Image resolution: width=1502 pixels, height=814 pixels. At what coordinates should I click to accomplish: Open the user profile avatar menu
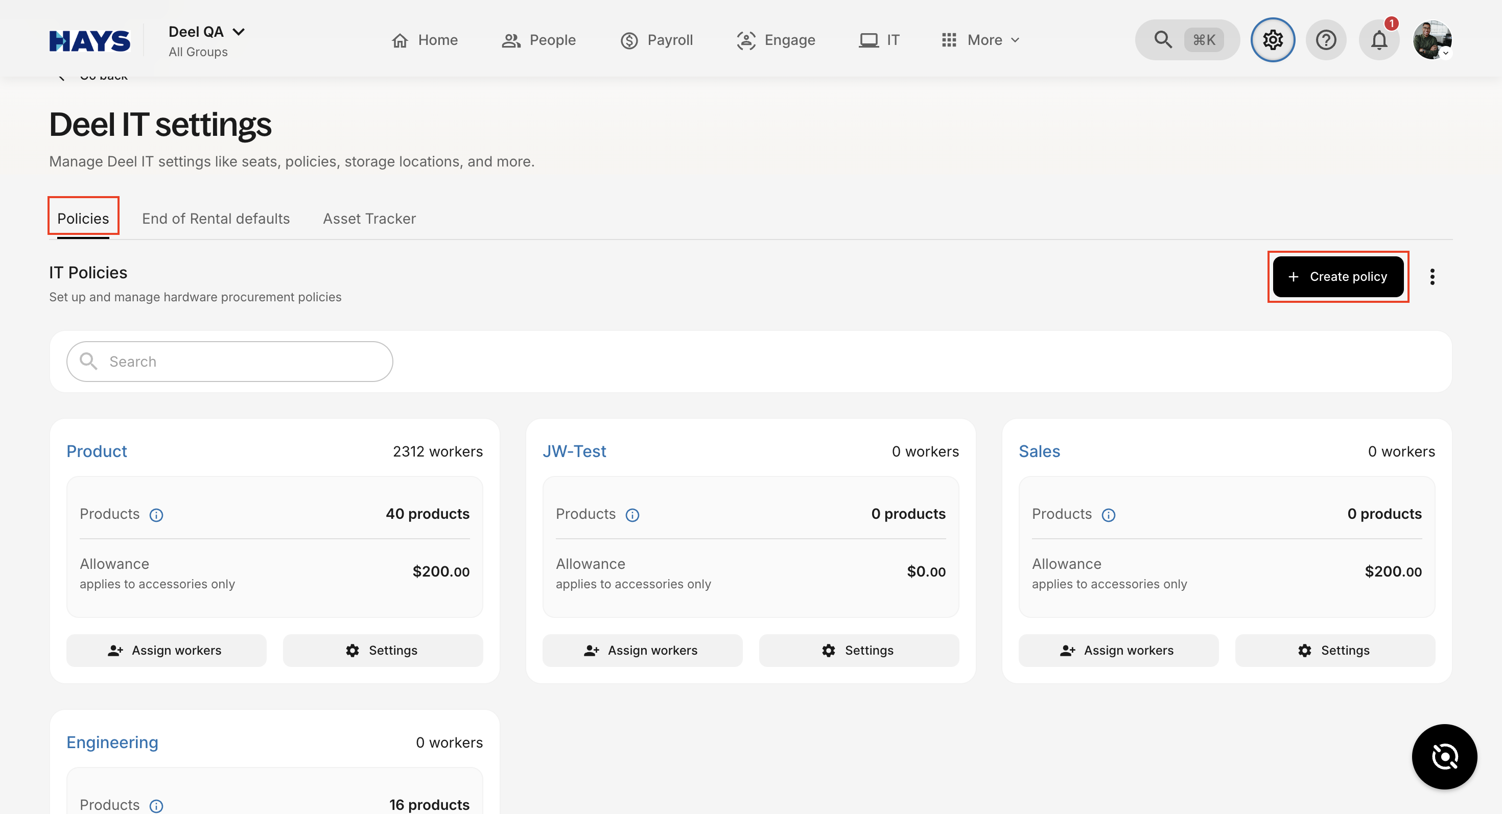(1432, 40)
